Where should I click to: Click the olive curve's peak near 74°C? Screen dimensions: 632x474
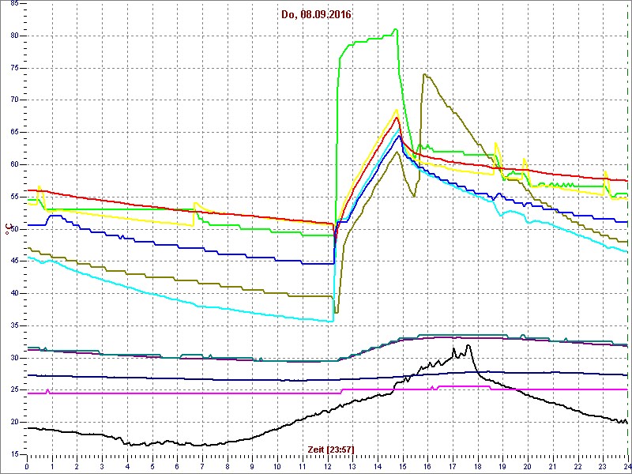424,74
